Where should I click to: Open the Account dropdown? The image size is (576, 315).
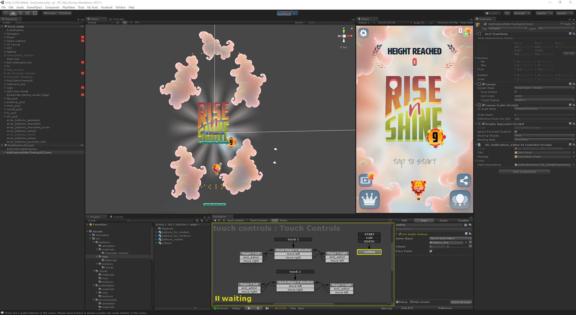click(522, 13)
